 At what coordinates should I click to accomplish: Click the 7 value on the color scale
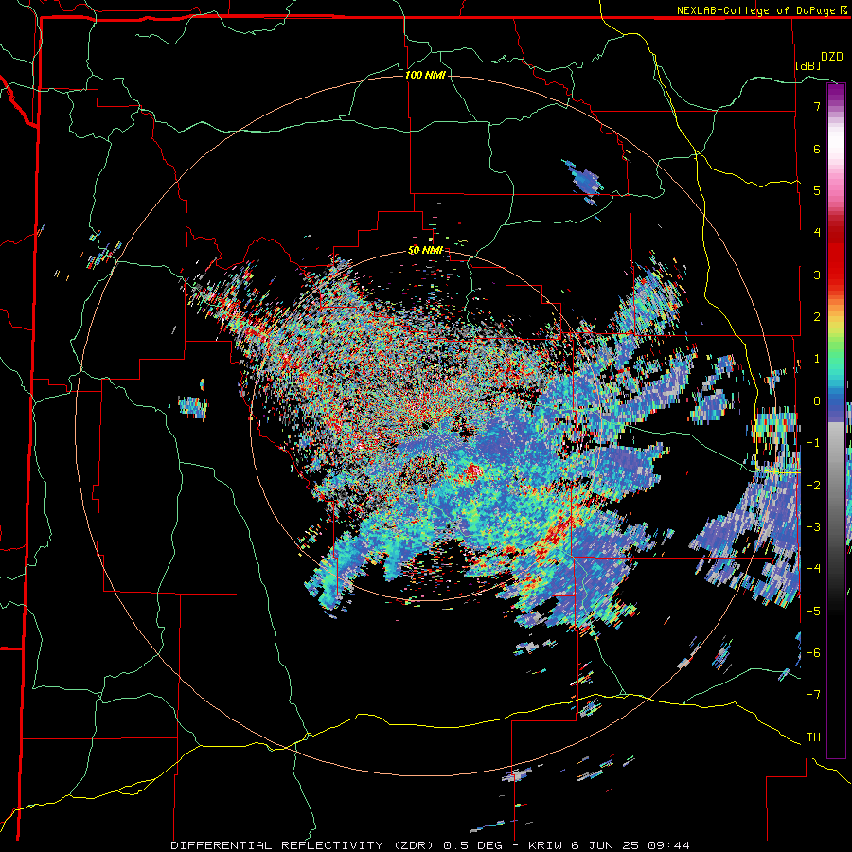[817, 106]
